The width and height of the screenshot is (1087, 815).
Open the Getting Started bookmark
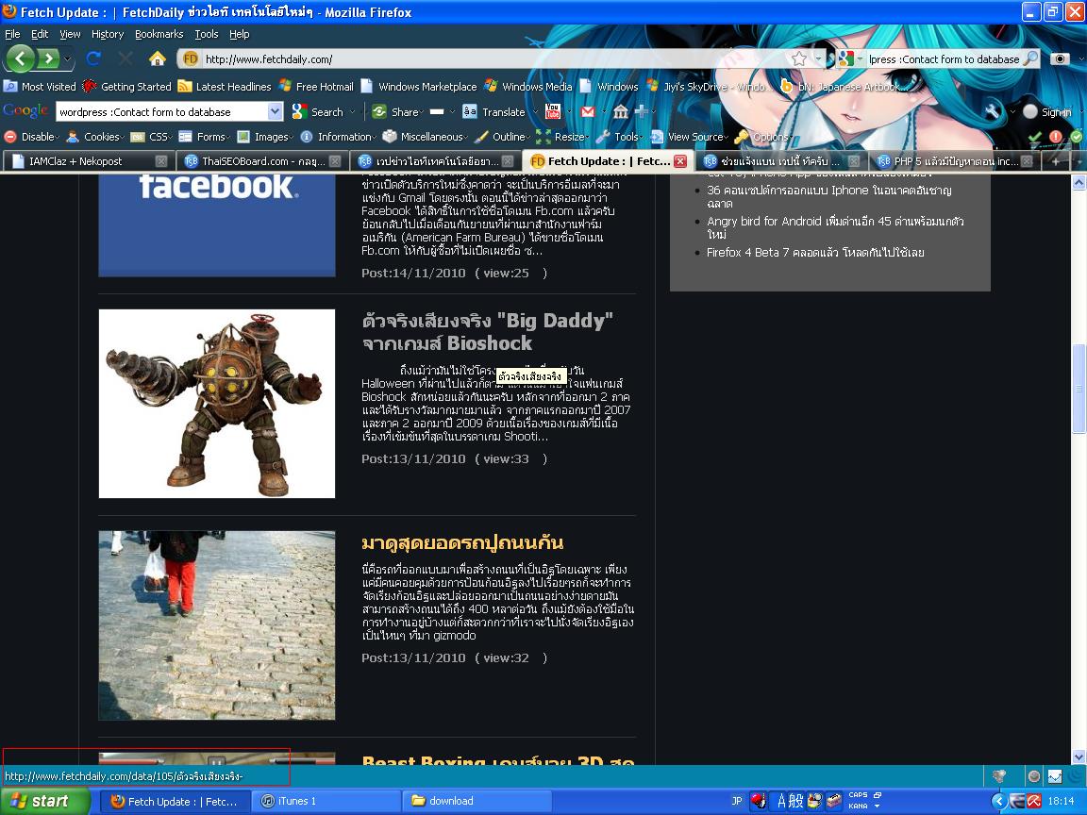point(126,87)
